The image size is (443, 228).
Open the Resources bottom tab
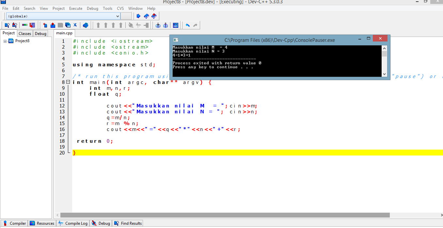(42, 223)
